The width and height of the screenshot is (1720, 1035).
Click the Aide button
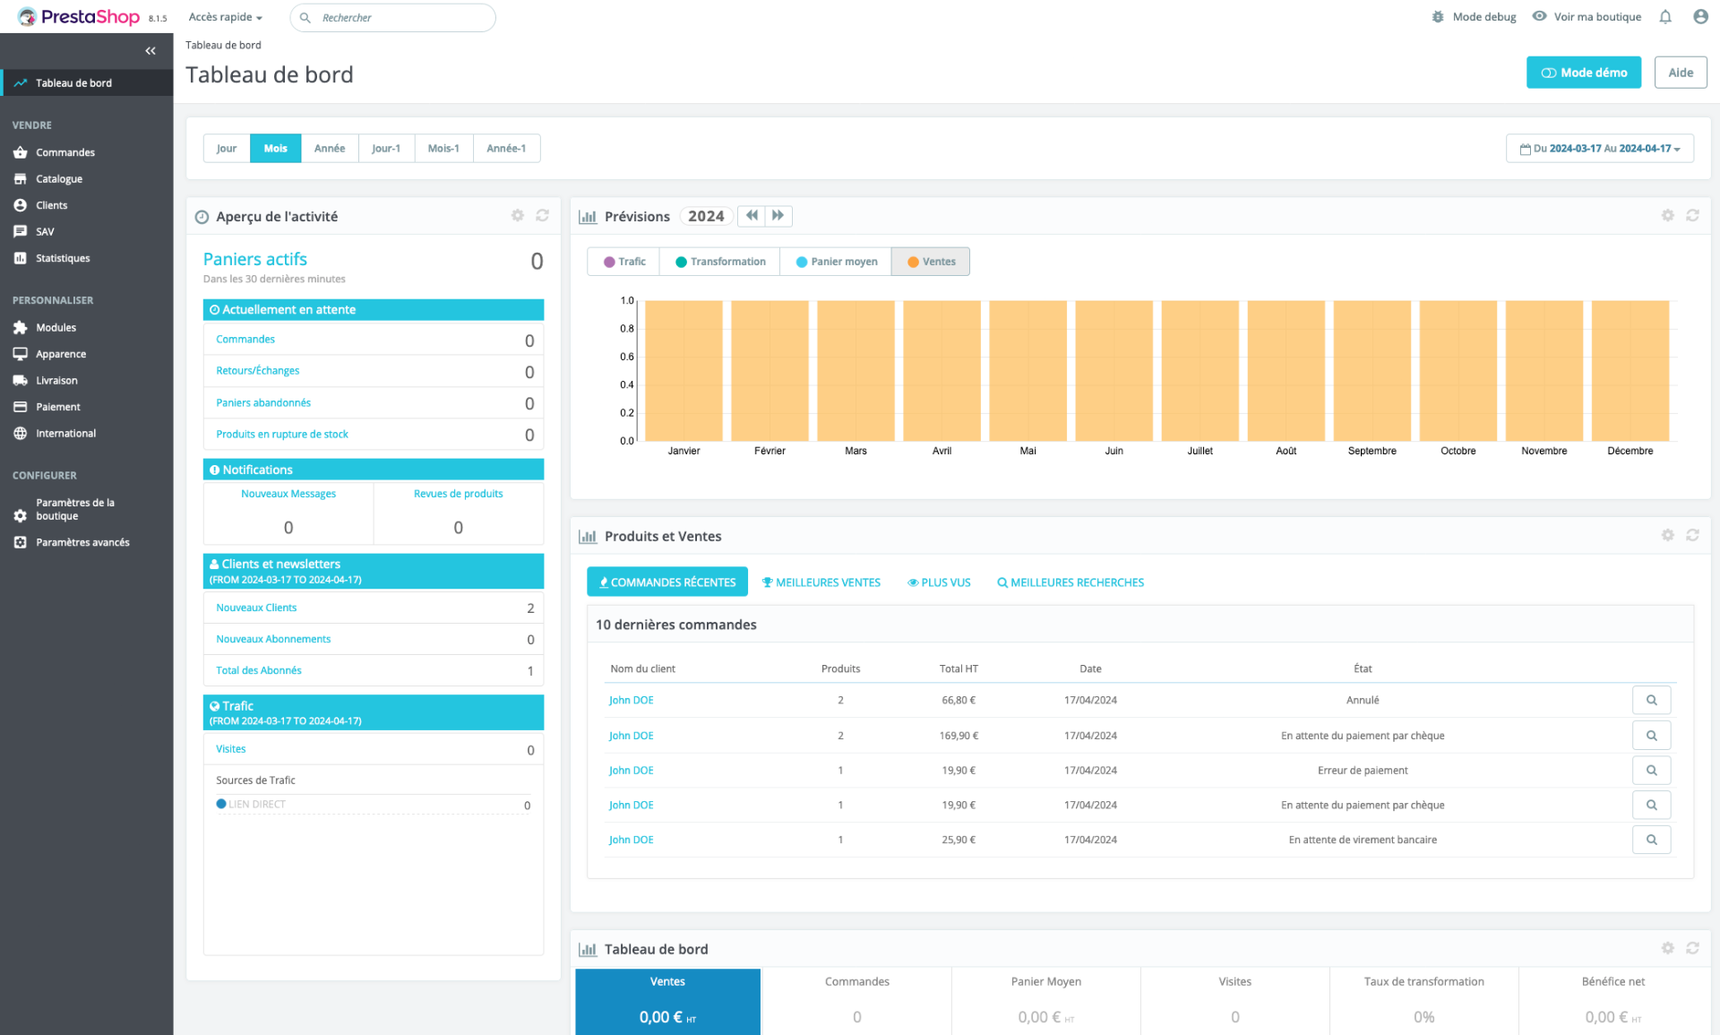point(1680,73)
